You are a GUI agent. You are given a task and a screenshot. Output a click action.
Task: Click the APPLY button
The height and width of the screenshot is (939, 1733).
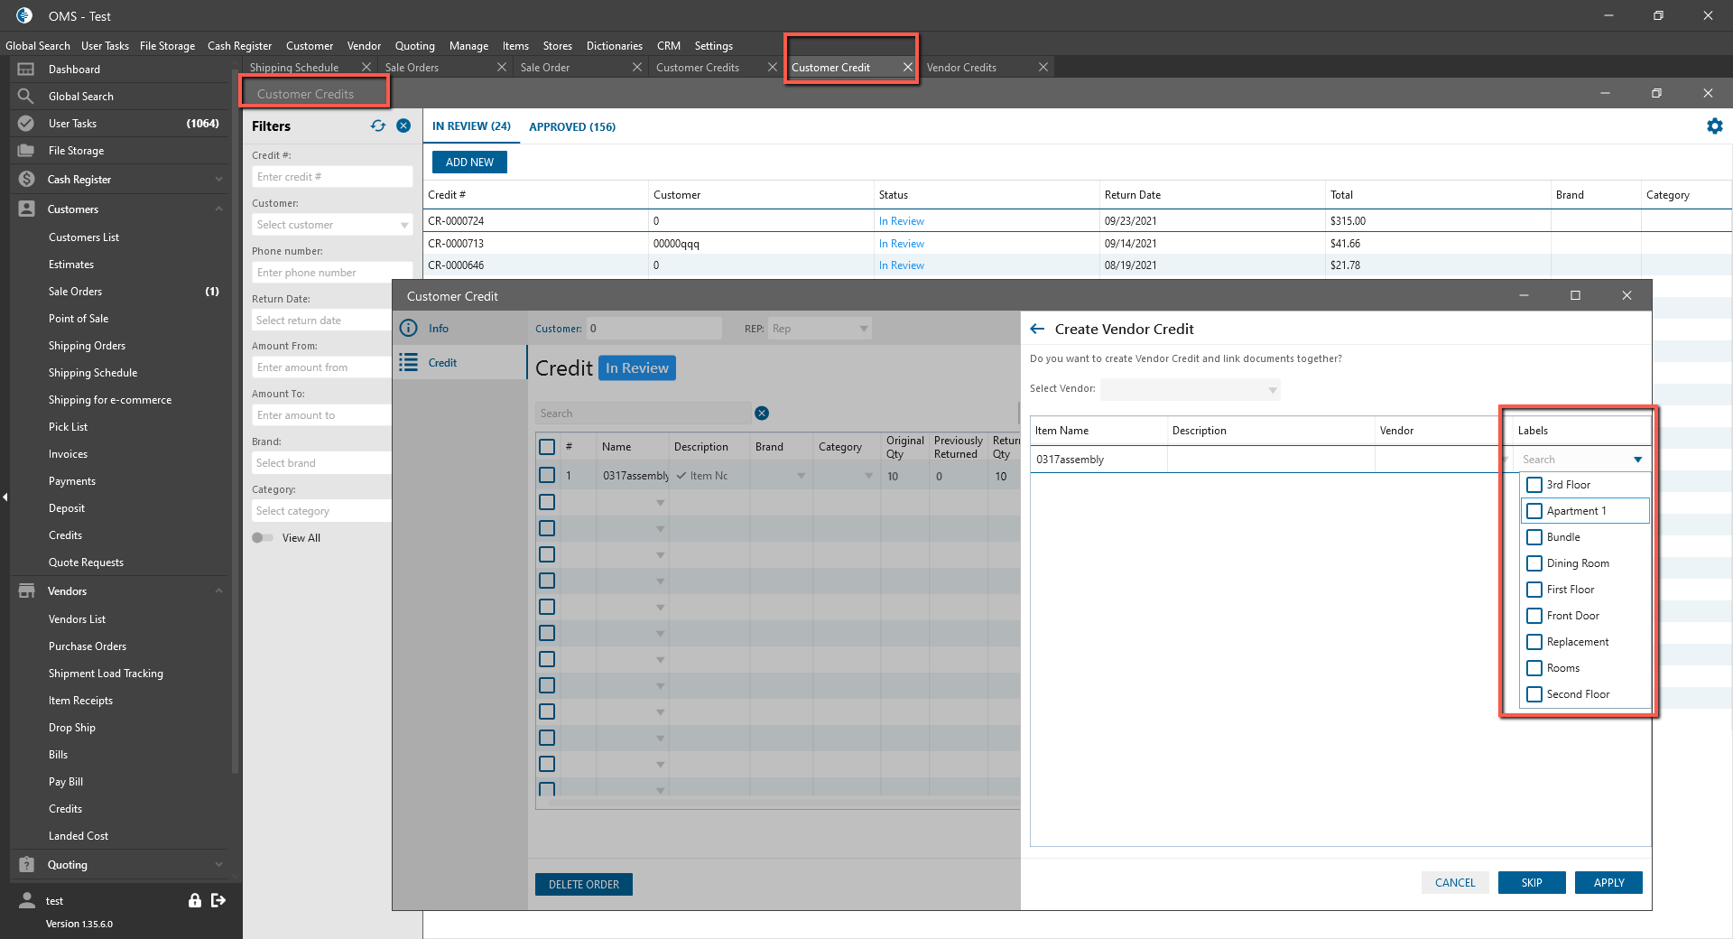click(1608, 882)
